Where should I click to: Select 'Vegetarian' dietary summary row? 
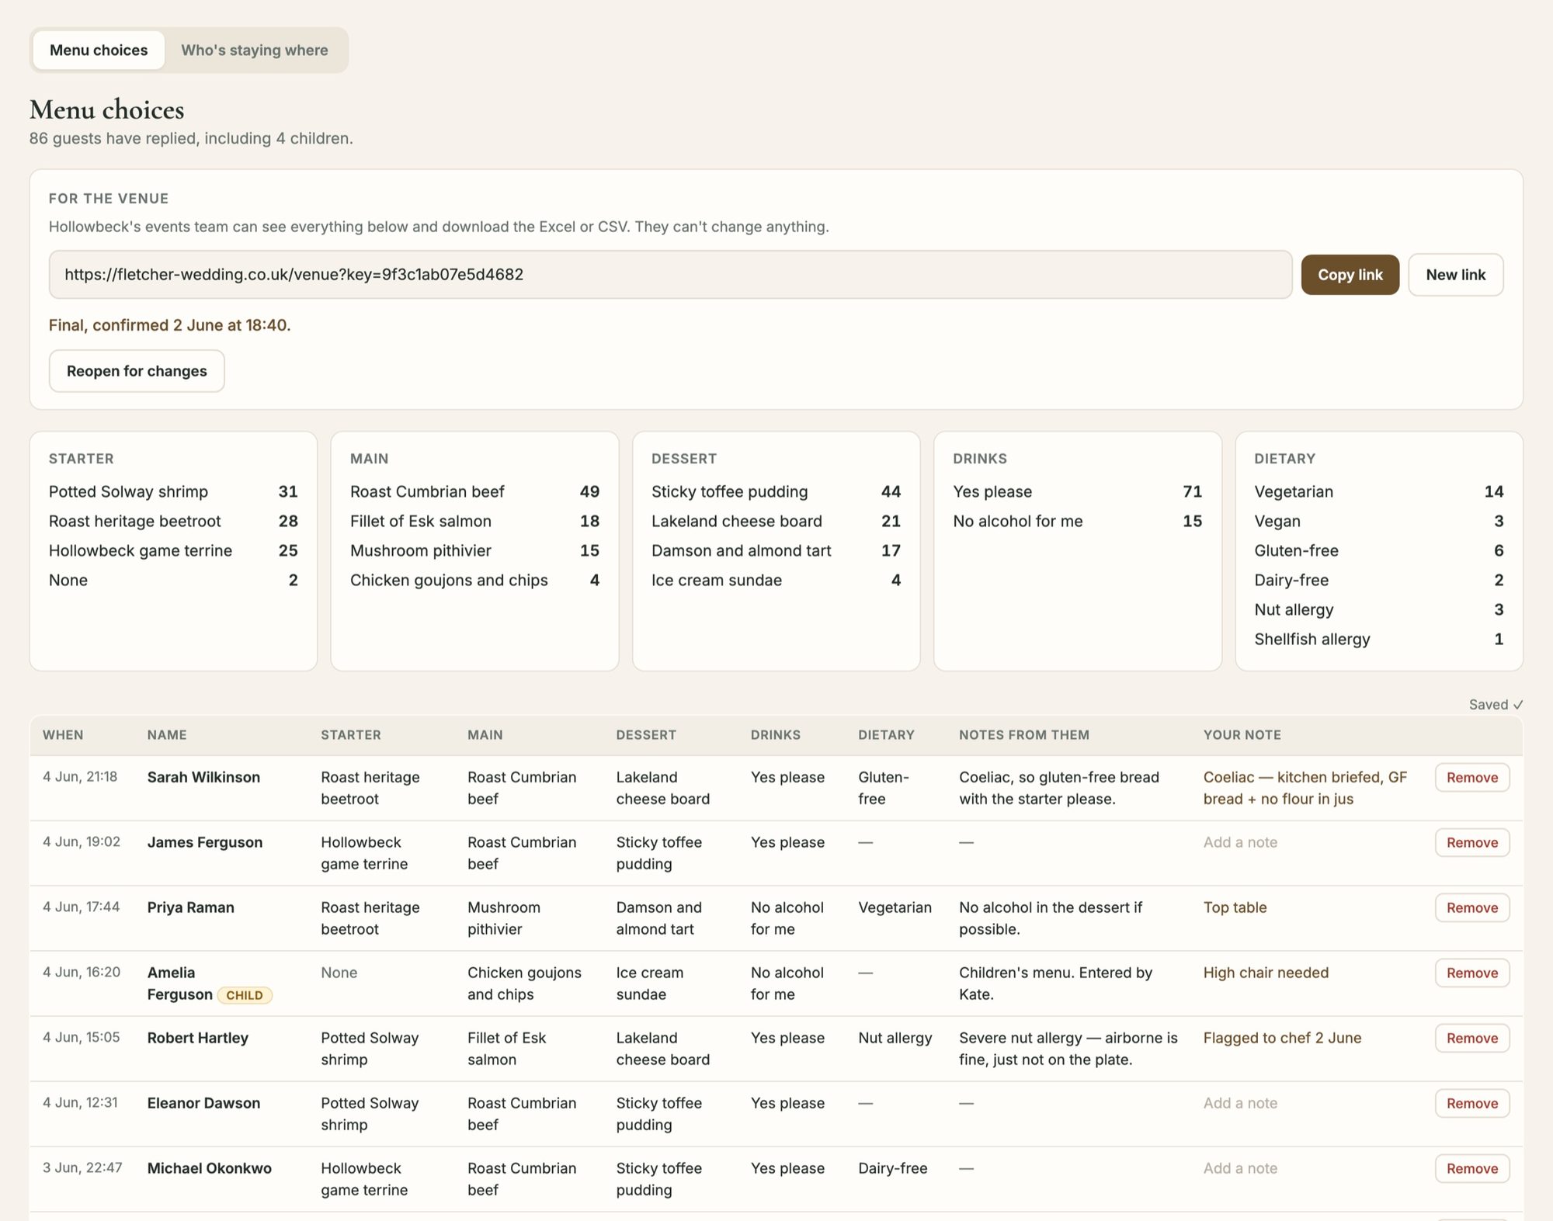coord(1378,492)
